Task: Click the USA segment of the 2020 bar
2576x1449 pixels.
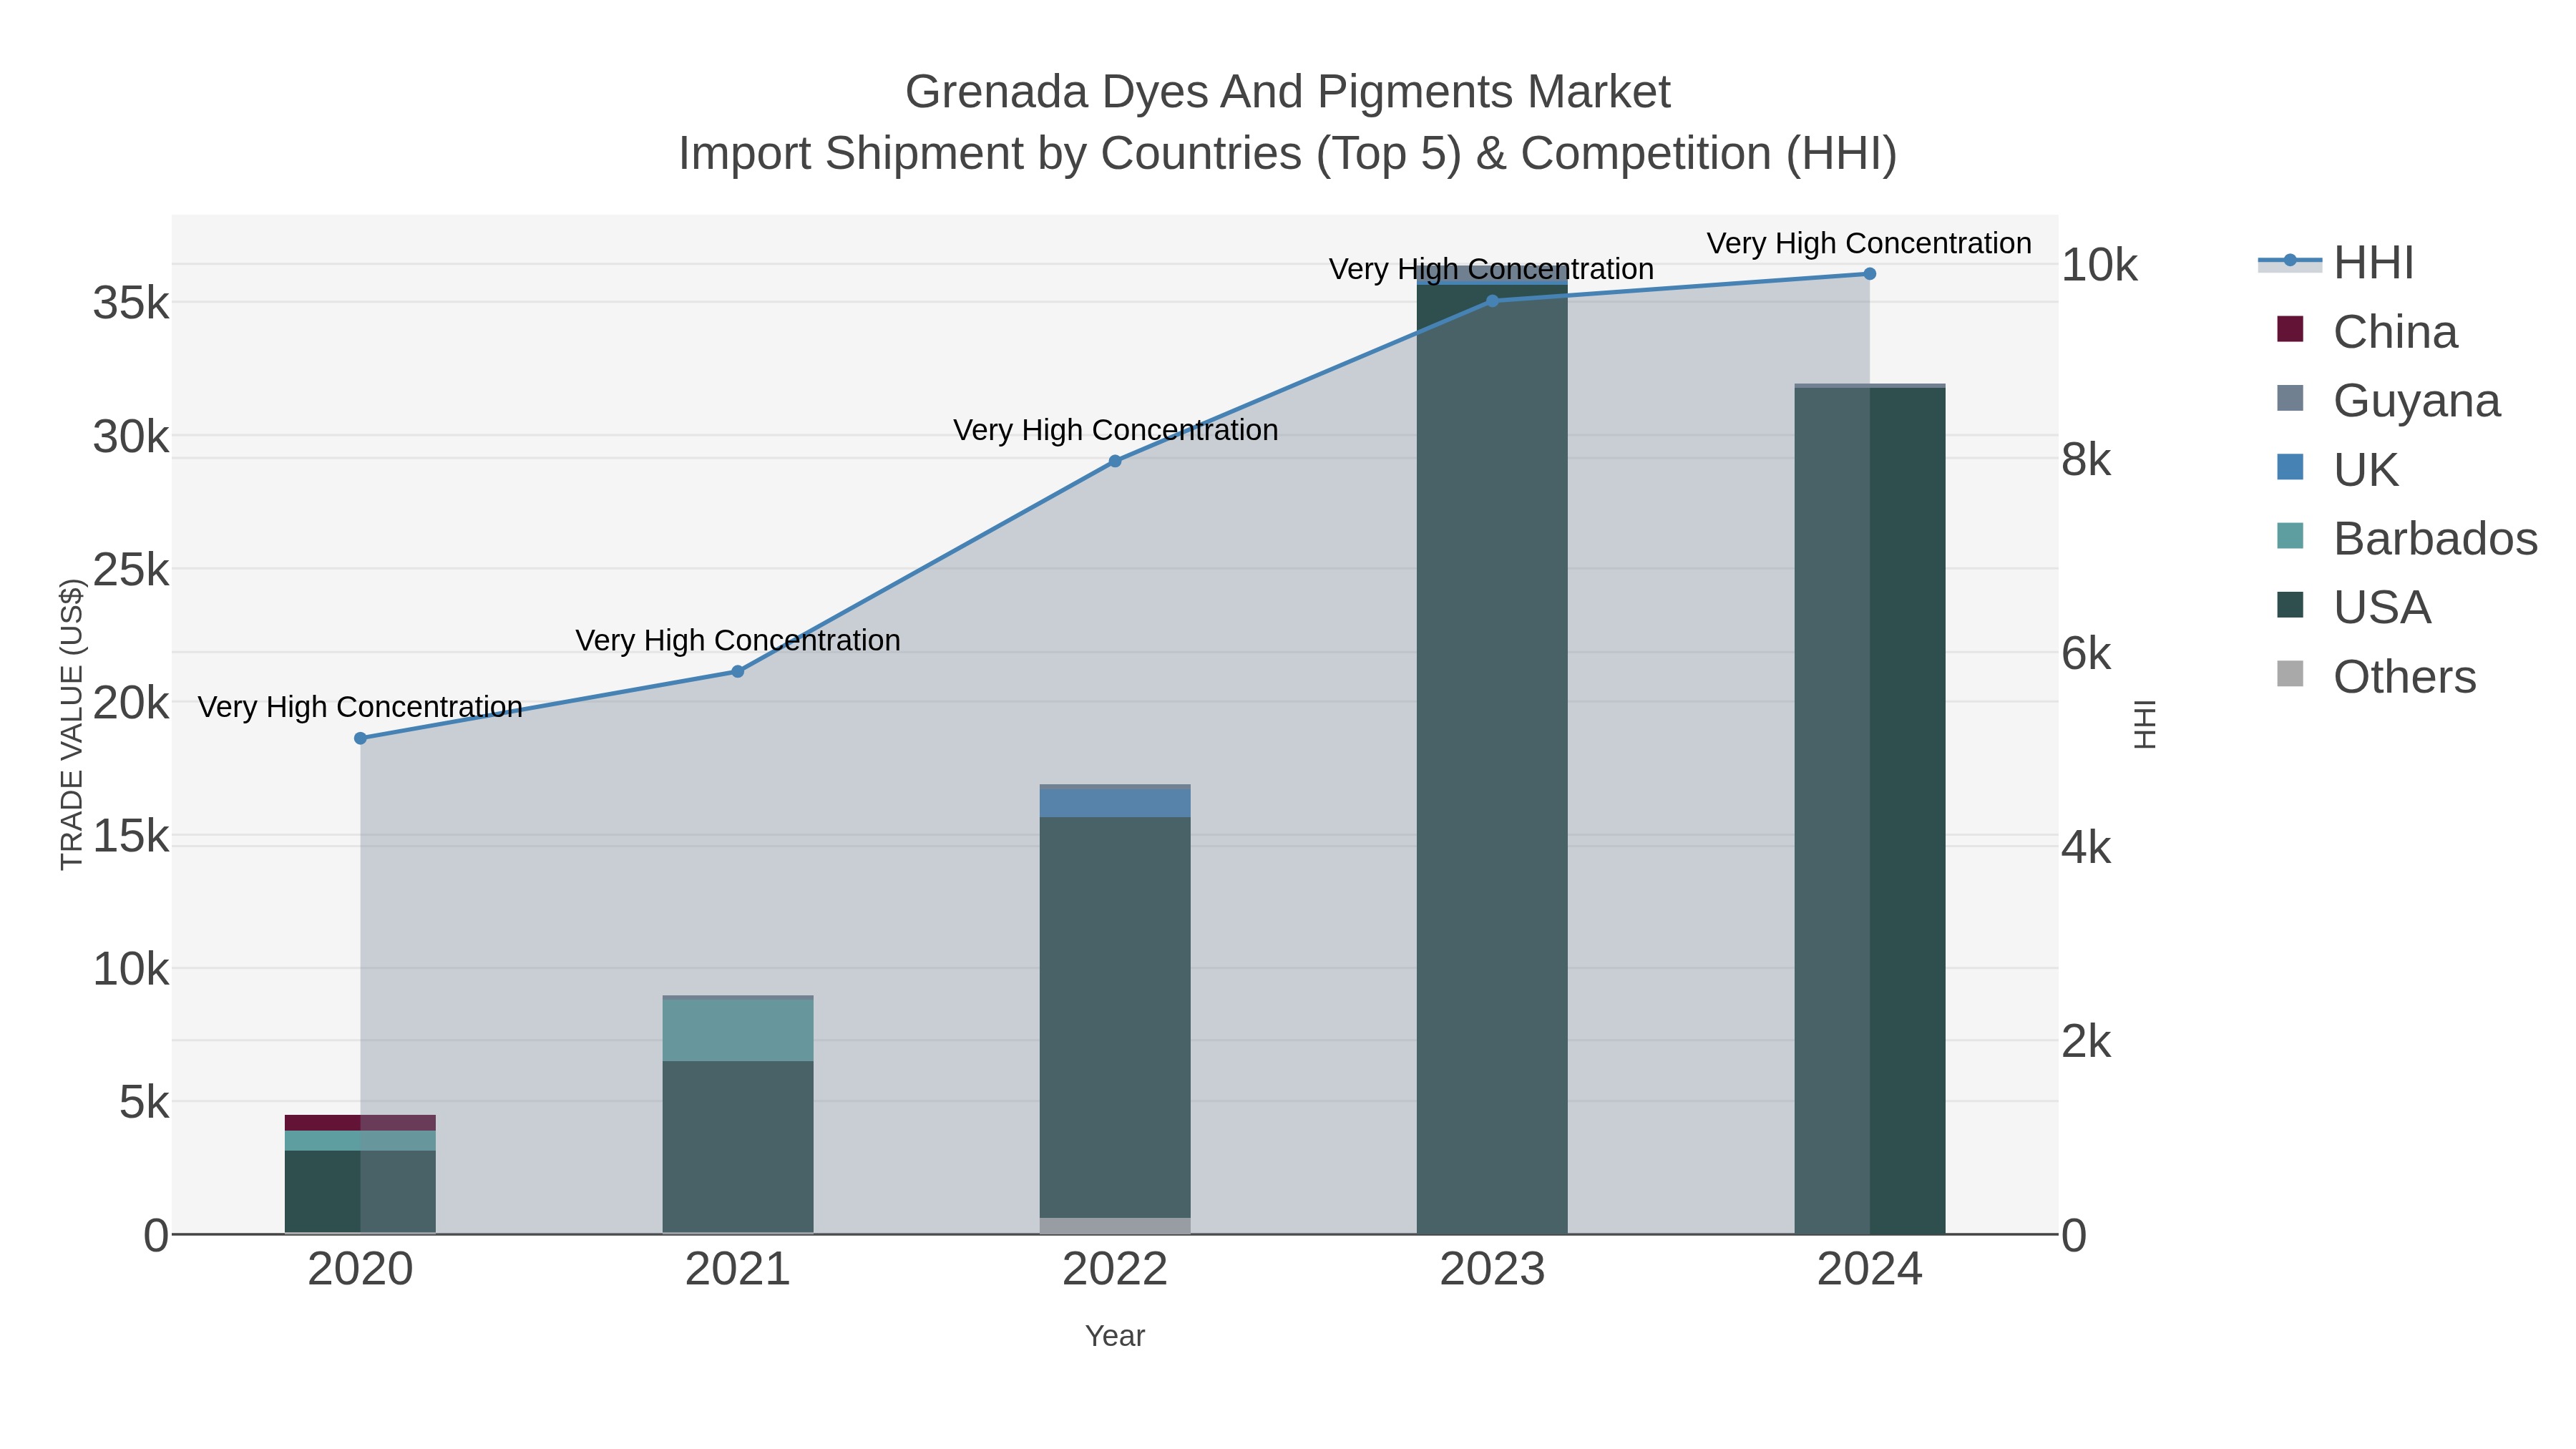Action: coord(360,1192)
